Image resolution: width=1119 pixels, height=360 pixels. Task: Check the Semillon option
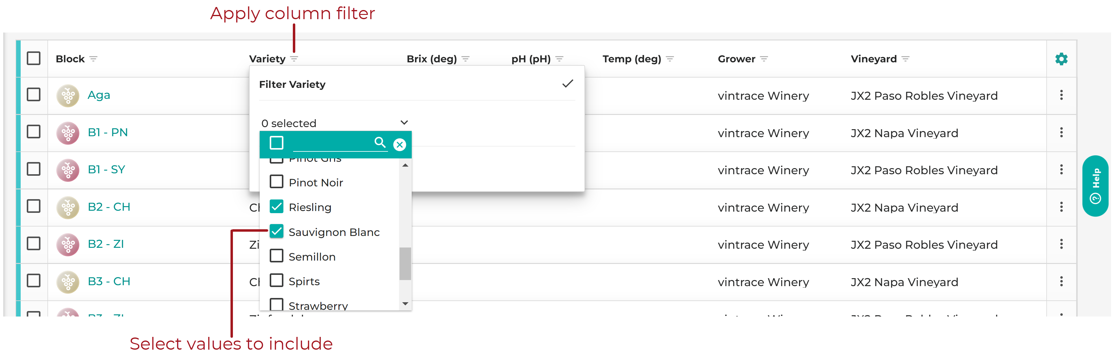pos(276,256)
